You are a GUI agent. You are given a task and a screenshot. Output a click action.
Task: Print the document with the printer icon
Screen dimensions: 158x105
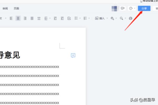130,18
